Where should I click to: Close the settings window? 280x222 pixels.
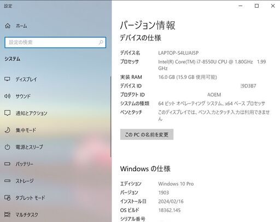point(273,6)
